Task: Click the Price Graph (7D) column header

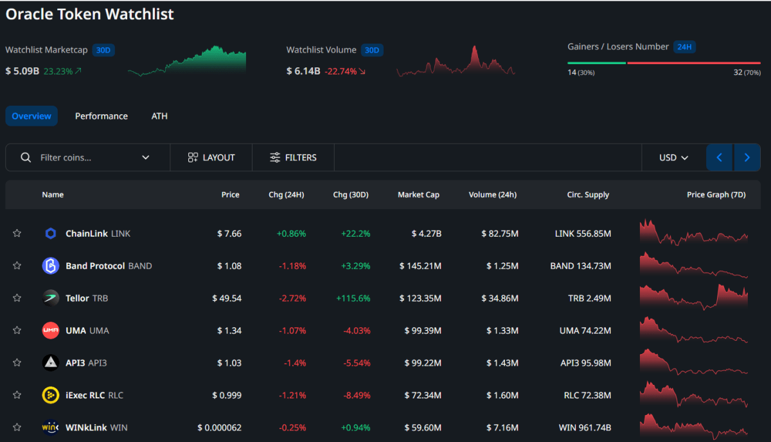Action: tap(716, 194)
